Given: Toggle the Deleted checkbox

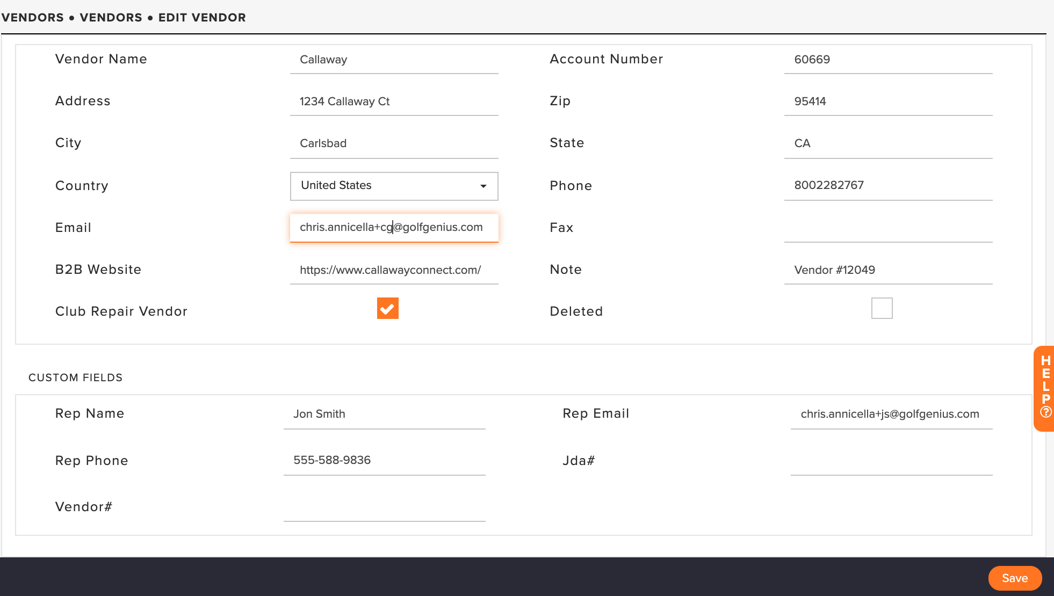Looking at the screenshot, I should pyautogui.click(x=882, y=308).
